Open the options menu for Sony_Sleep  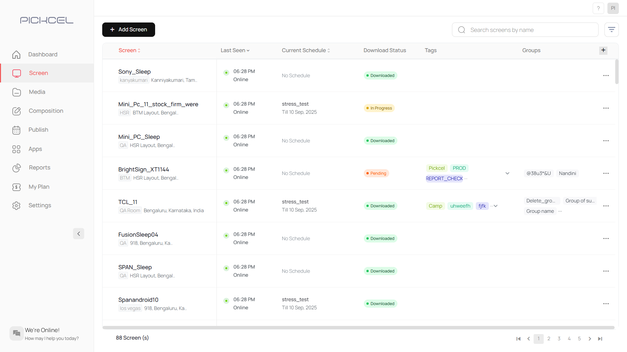coord(606,75)
